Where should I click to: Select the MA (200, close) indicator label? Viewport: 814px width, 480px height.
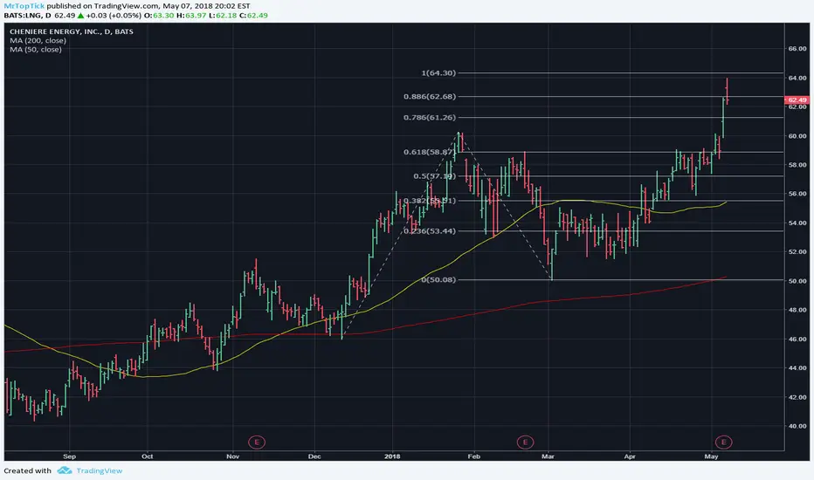pos(38,40)
